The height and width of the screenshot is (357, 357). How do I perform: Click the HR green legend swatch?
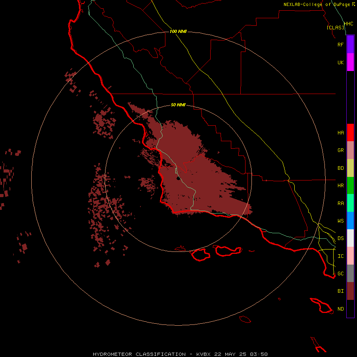pyautogui.click(x=350, y=186)
